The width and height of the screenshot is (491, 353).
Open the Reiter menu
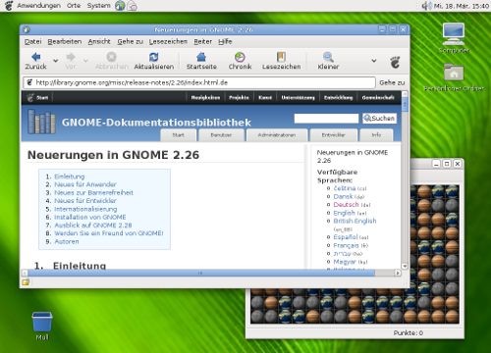pos(203,41)
